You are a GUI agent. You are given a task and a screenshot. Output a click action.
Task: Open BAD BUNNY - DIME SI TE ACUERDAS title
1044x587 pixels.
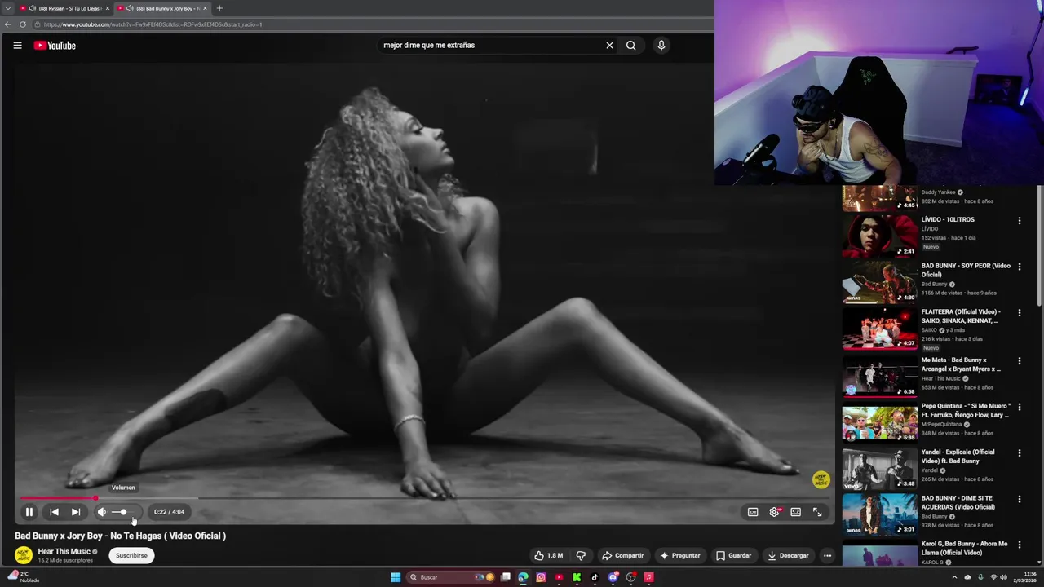(x=958, y=502)
